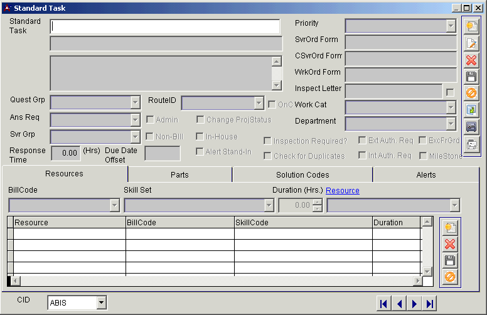The image size is (487, 315).
Task: Open the Solution Codes tab
Action: [x=302, y=174]
